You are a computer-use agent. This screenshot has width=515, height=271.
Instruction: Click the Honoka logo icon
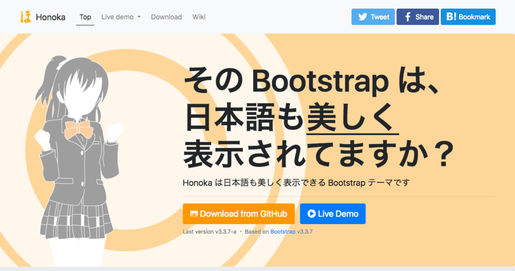(x=26, y=17)
